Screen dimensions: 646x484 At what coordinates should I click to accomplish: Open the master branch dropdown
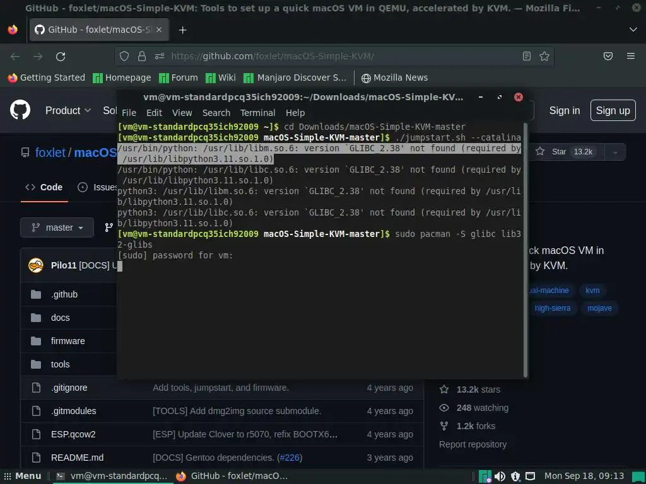tap(57, 228)
